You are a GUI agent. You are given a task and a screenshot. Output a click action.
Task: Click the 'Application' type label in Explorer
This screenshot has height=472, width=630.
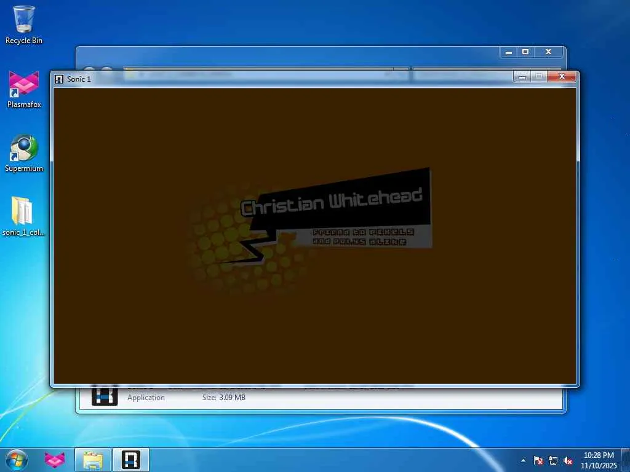click(146, 398)
